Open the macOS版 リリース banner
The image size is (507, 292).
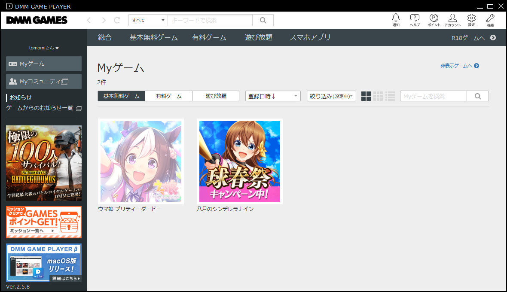(44, 263)
